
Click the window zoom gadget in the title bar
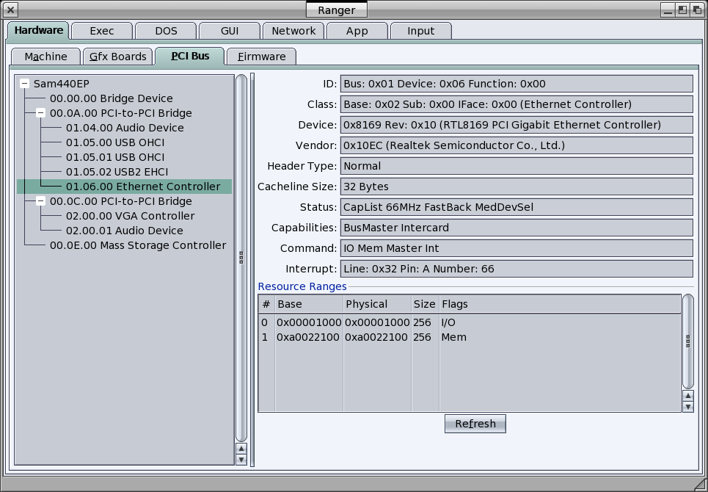click(682, 10)
